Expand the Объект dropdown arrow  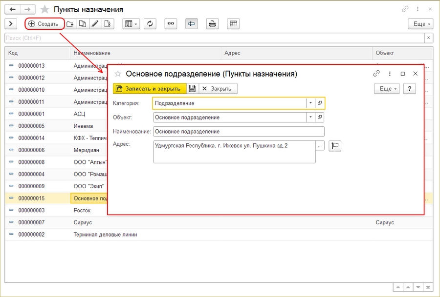[310, 118]
